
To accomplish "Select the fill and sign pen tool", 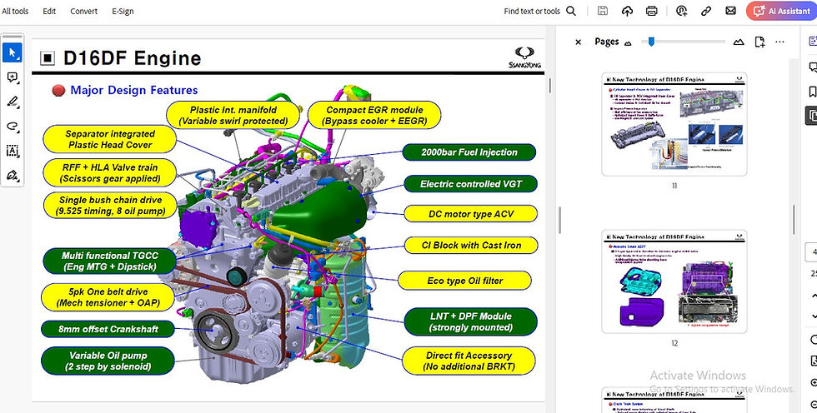I will click(13, 176).
